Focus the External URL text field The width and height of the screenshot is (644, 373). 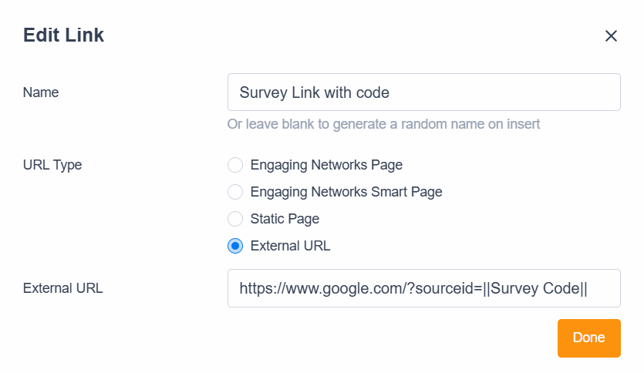[x=423, y=288]
